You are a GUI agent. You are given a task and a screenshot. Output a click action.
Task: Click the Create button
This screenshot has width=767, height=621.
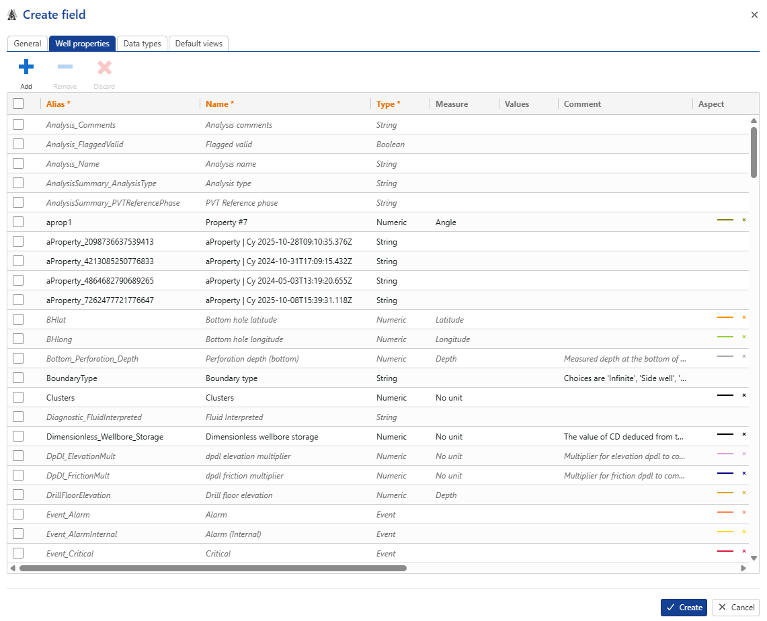pyautogui.click(x=684, y=607)
